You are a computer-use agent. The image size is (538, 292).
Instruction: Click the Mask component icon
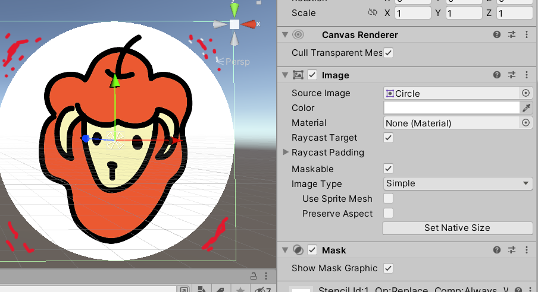[298, 250]
